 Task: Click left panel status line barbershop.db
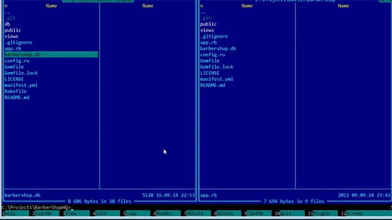coord(23,196)
